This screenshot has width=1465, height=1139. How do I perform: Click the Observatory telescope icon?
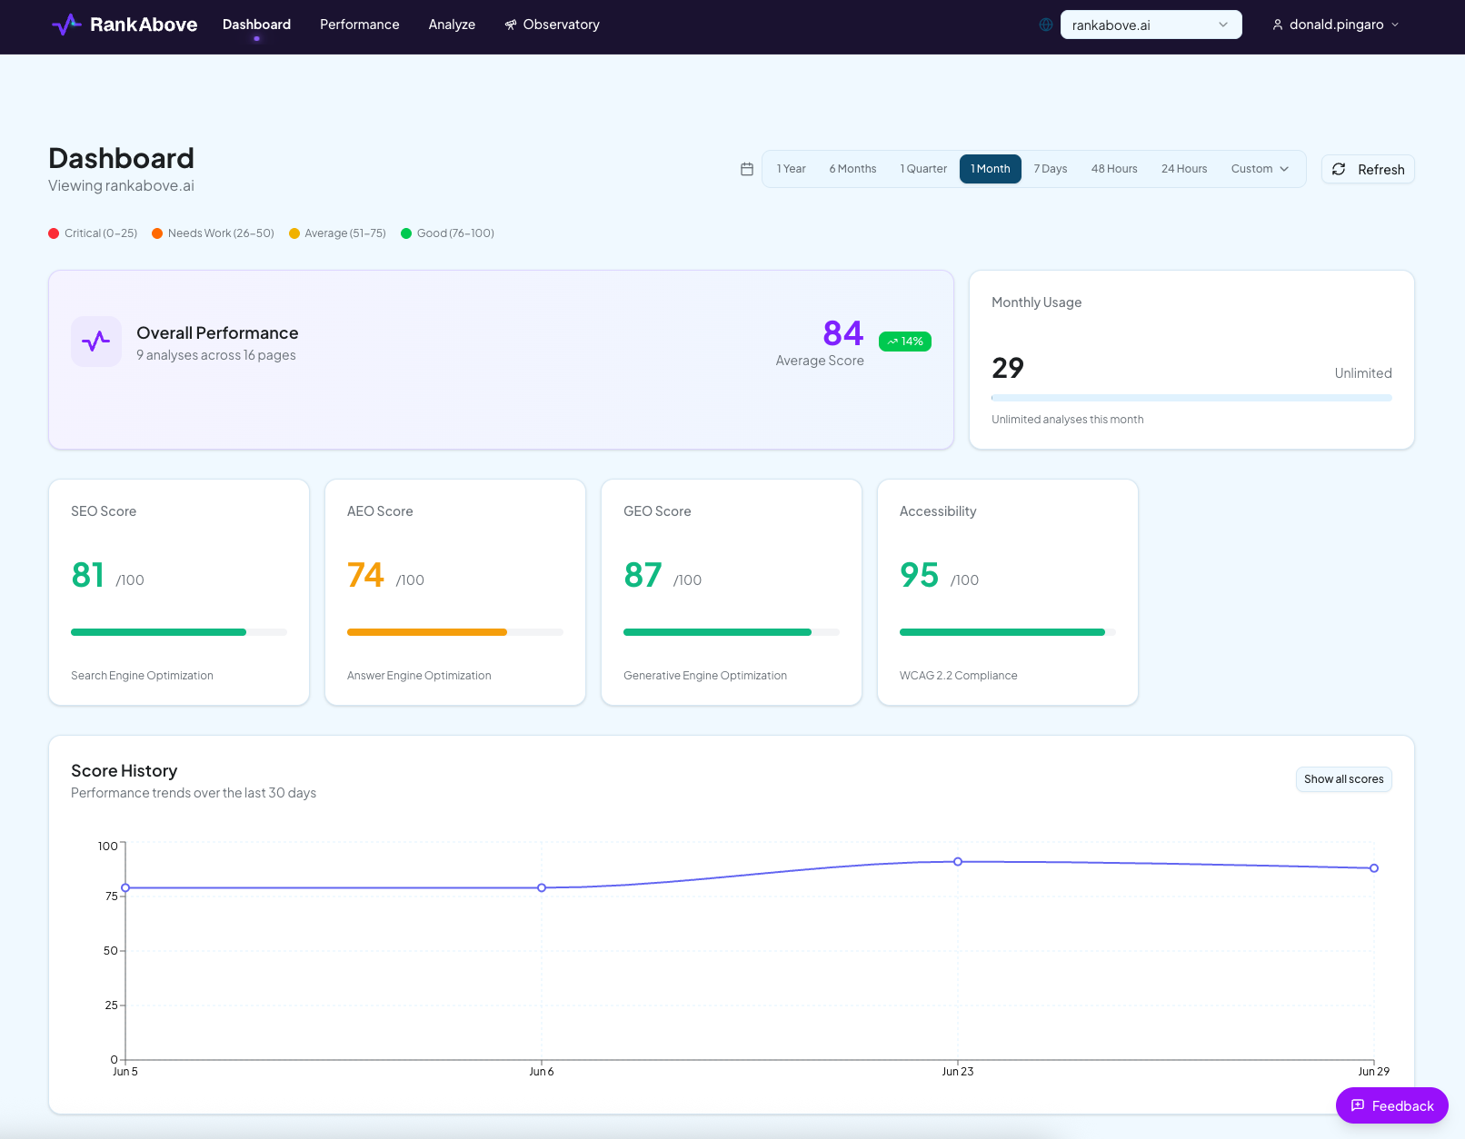click(511, 25)
